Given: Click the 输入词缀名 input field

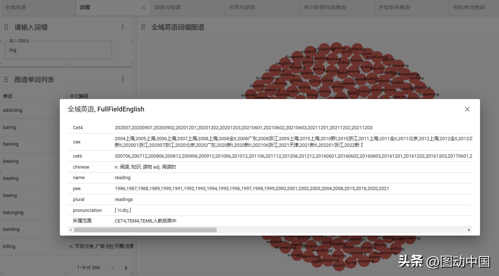Looking at the screenshot, I should pos(58,50).
